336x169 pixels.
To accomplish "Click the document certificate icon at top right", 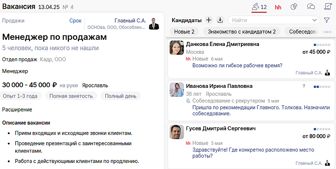I will pos(328,7).
